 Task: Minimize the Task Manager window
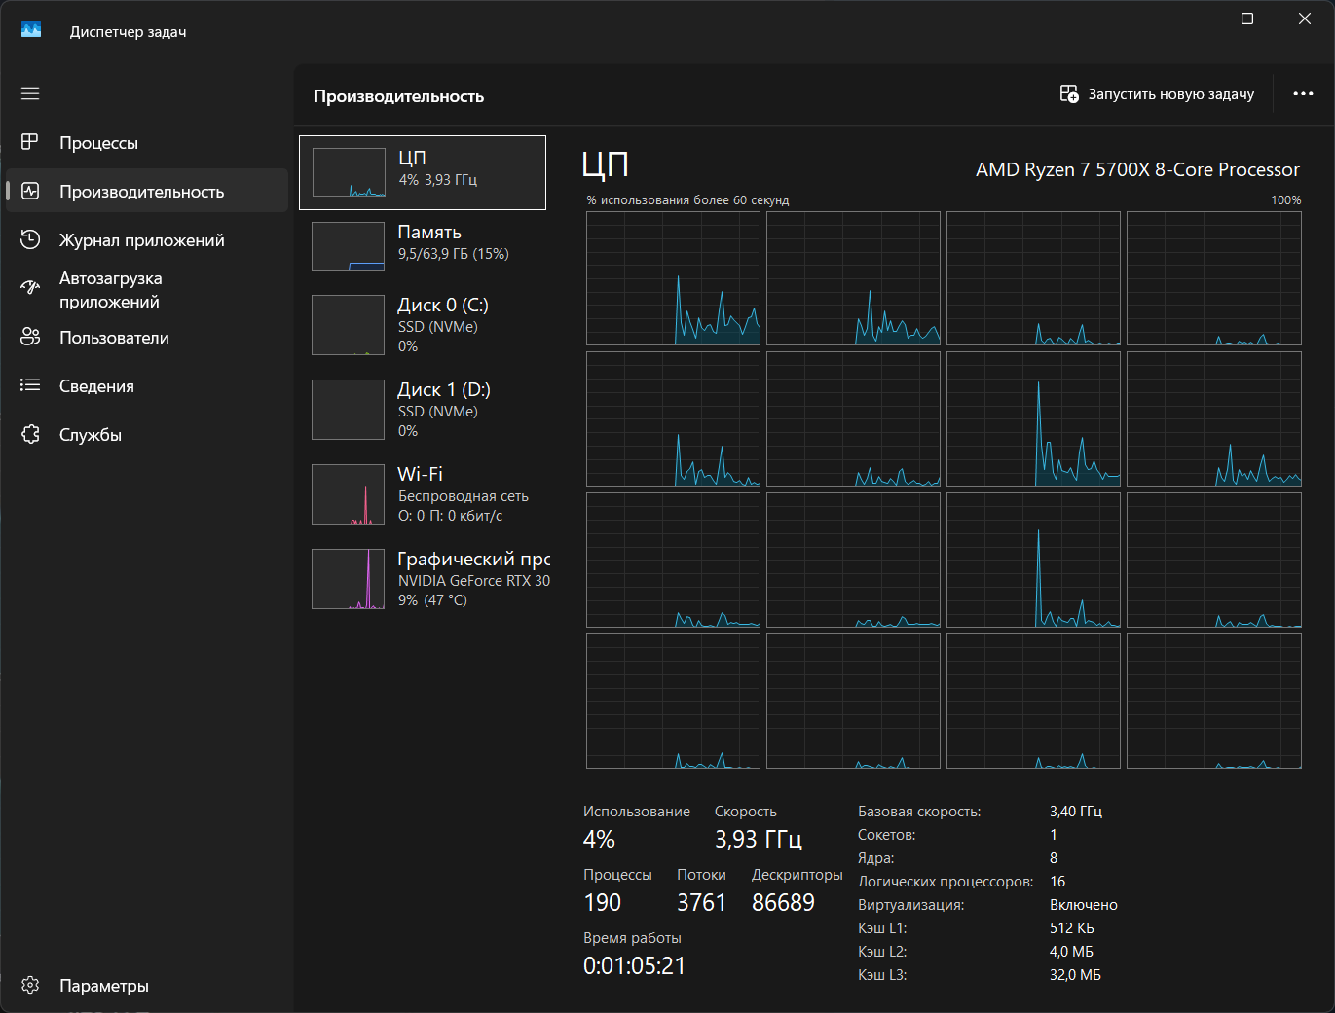coord(1190,18)
